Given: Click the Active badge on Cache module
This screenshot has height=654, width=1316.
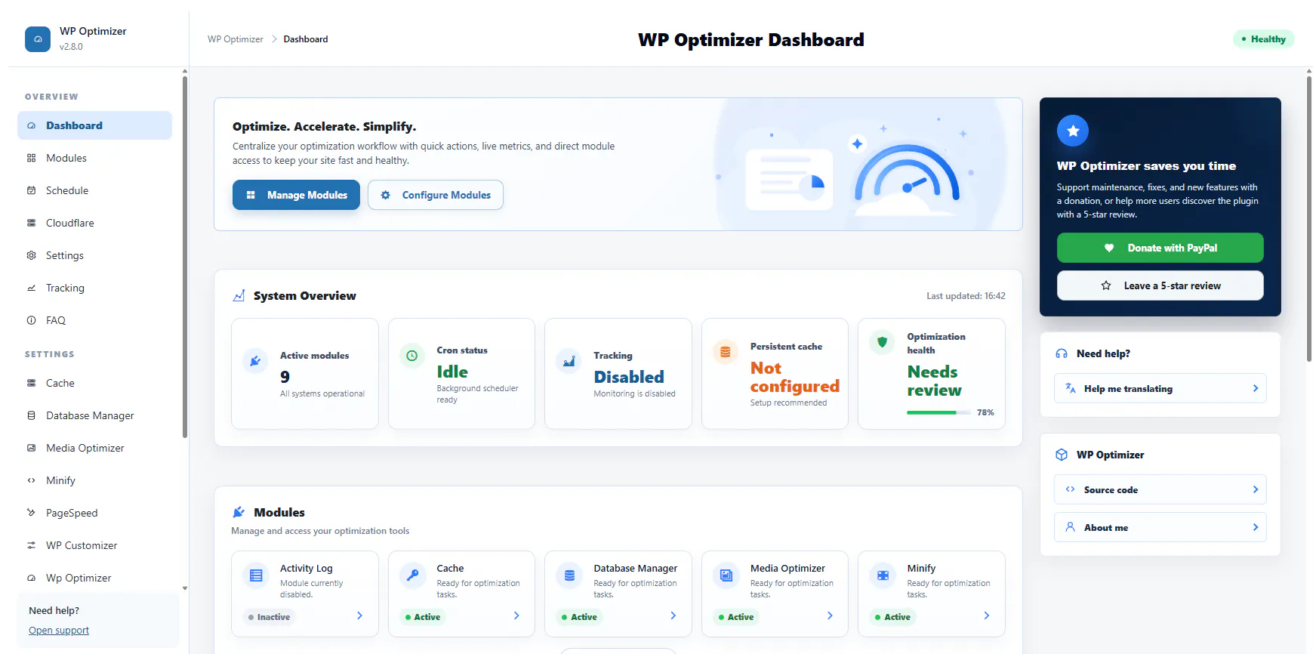Looking at the screenshot, I should (423, 617).
